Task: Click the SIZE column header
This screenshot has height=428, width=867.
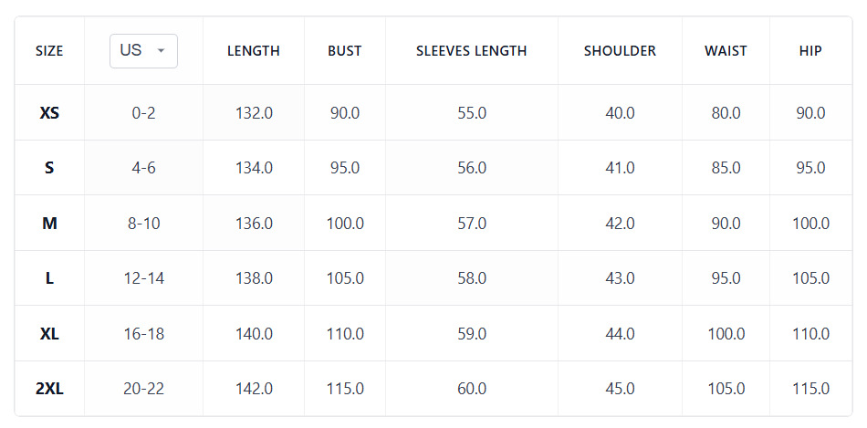Action: coord(49,51)
